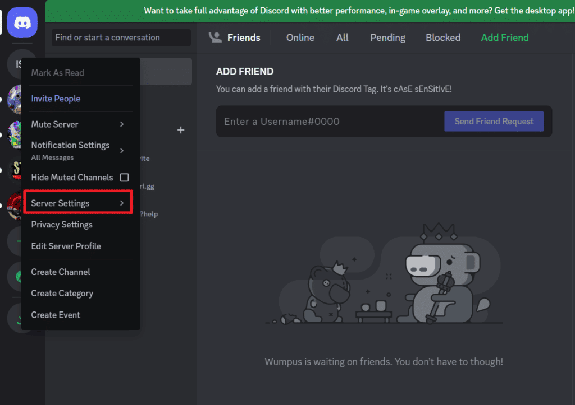Screen dimensions: 575x405
Task: Click the green Add Friend tab
Action: coord(505,38)
